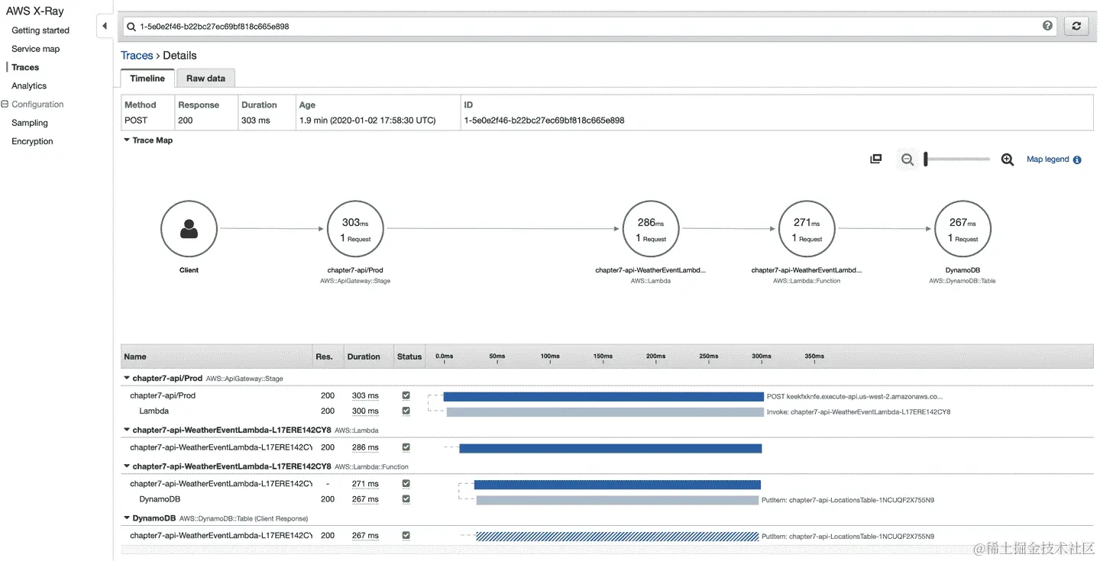The height and width of the screenshot is (561, 1100).
Task: Collapse the Trace Map section
Action: [x=127, y=140]
